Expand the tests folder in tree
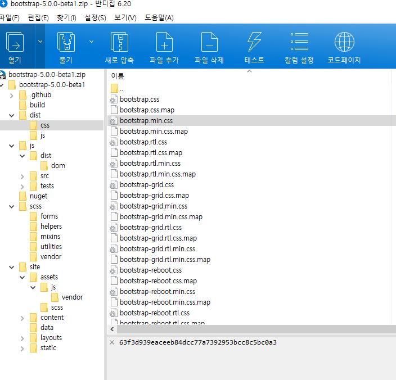This screenshot has height=380, width=396. coord(22,187)
